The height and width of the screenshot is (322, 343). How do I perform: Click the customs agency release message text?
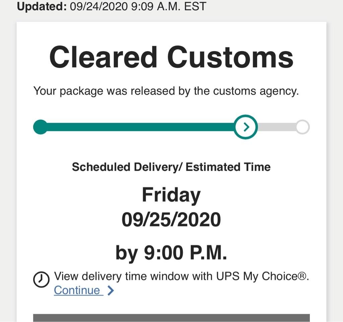click(166, 91)
